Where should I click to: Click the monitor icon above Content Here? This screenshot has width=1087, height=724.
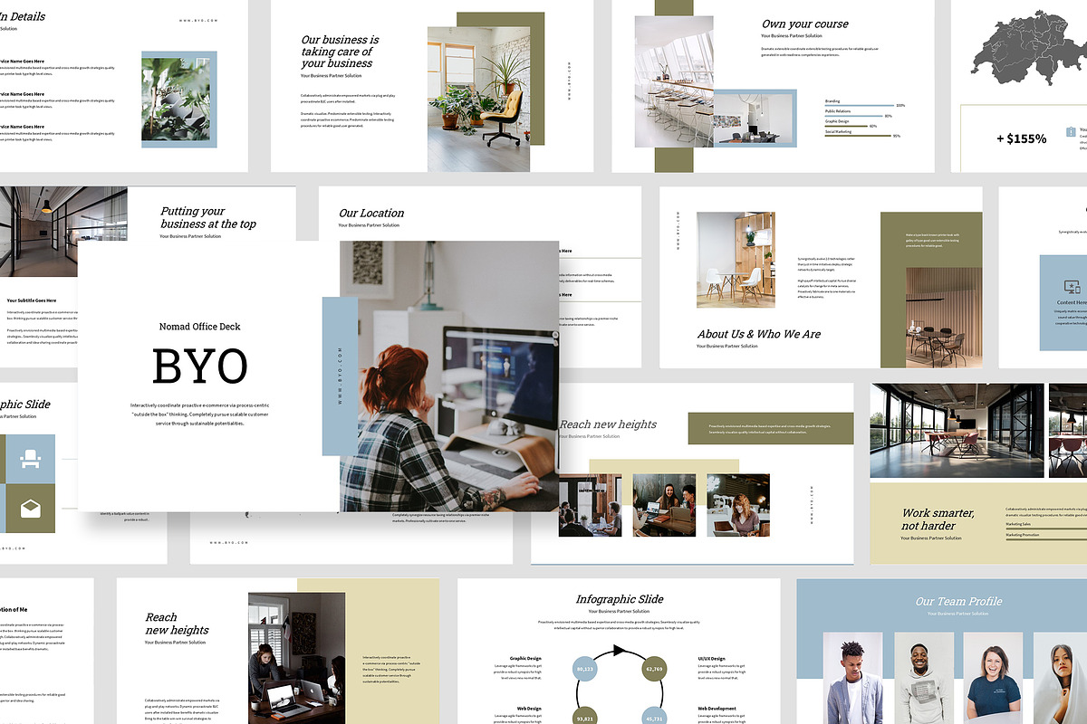pos(1071,287)
